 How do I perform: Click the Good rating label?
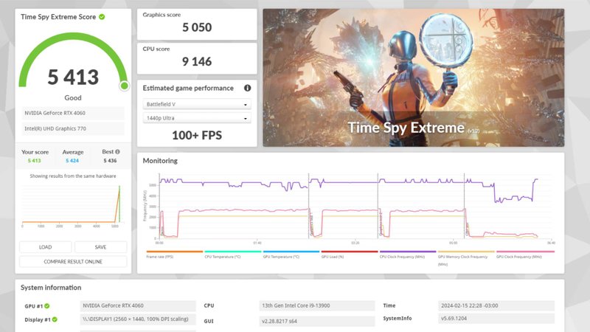73,98
